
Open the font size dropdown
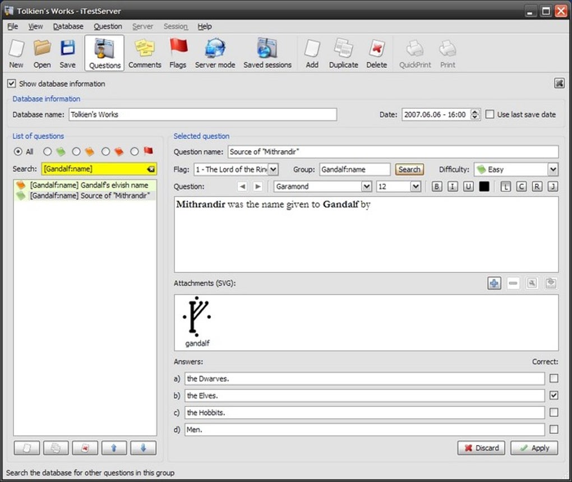click(x=416, y=187)
